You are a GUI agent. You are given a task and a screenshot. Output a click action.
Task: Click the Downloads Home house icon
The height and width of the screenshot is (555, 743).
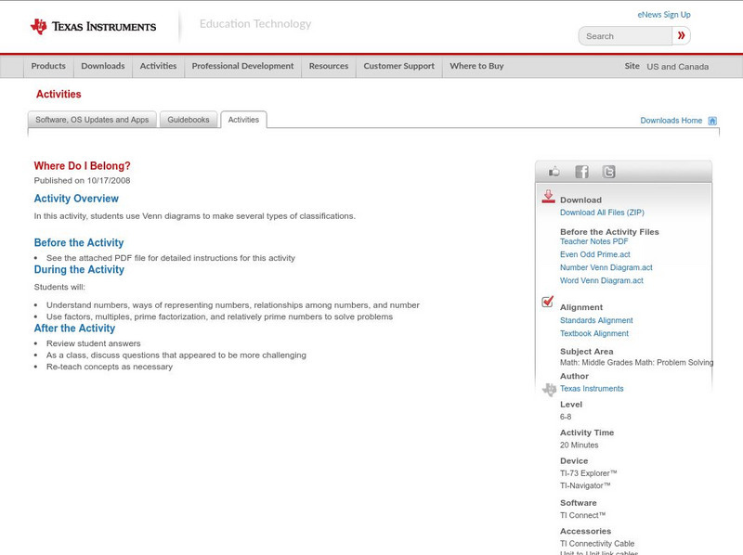click(x=712, y=121)
